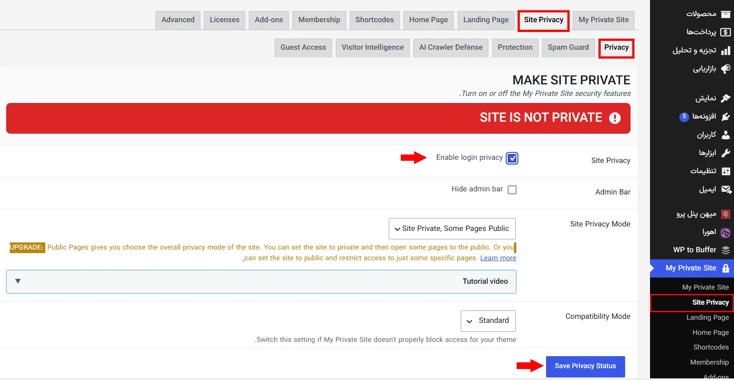Image resolution: width=734 pixels, height=381 pixels.
Task: Open the تنظیمات settings sliders icon
Action: 726,171
